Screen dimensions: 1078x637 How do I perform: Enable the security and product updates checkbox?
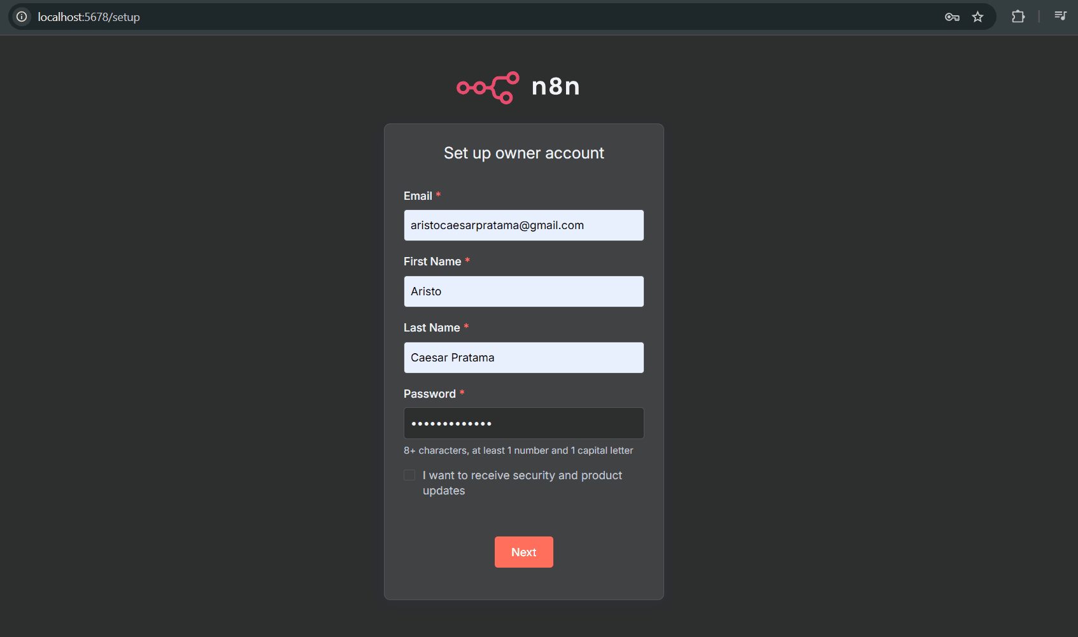coord(409,475)
